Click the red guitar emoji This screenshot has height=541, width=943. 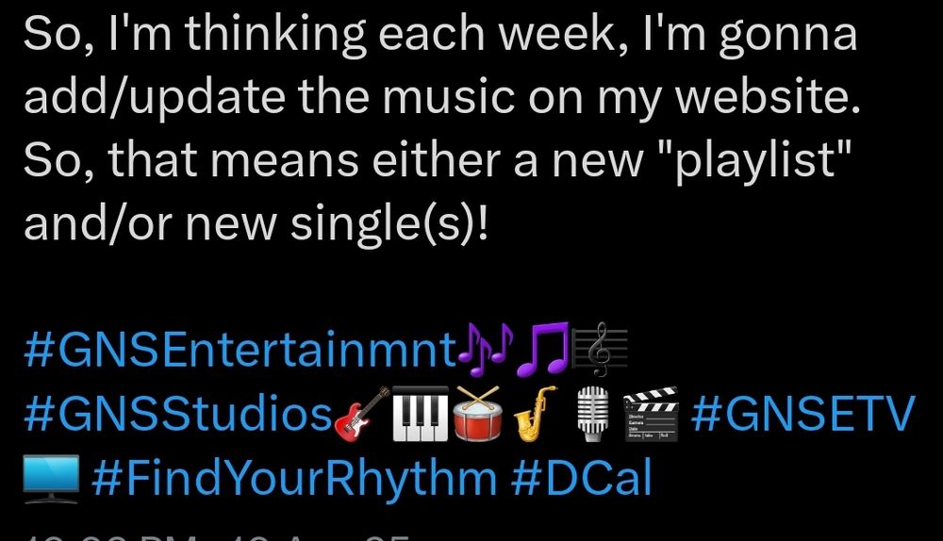[x=363, y=413]
